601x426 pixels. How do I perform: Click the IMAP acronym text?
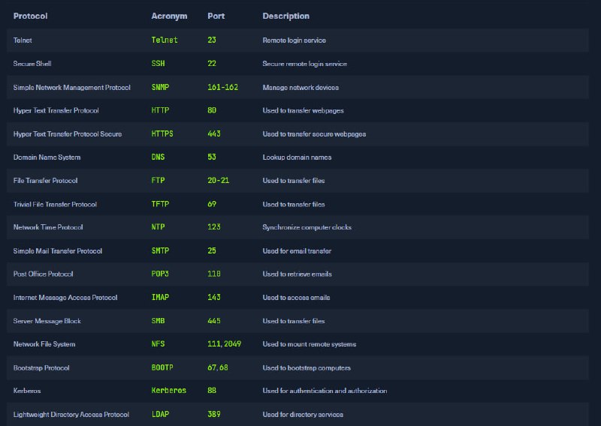(160, 298)
